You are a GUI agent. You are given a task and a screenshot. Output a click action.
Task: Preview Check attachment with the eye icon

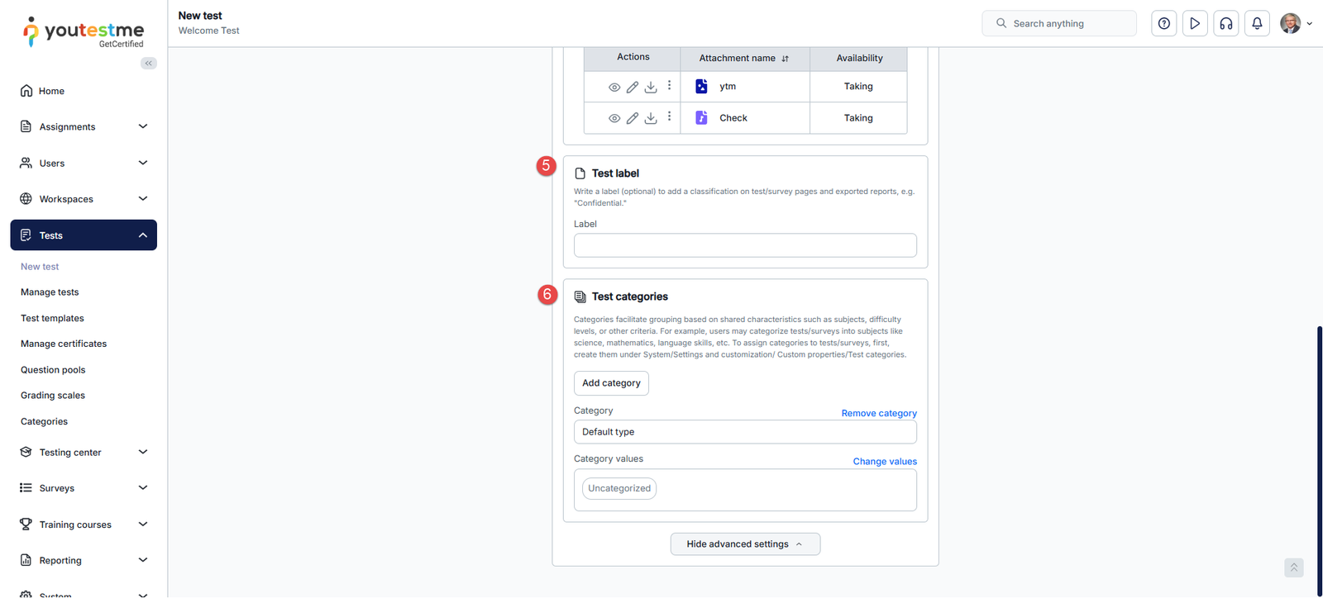(614, 118)
